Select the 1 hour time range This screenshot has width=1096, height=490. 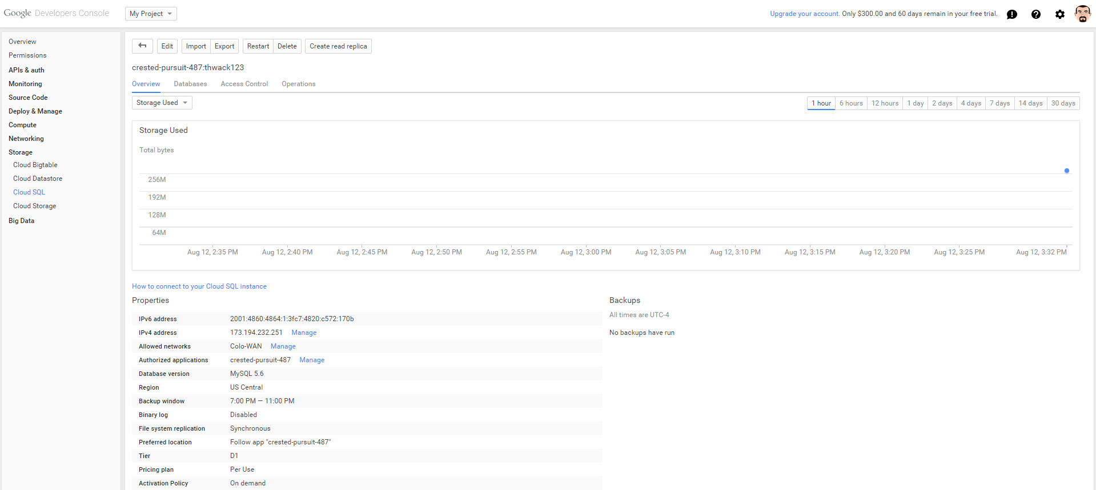(821, 103)
